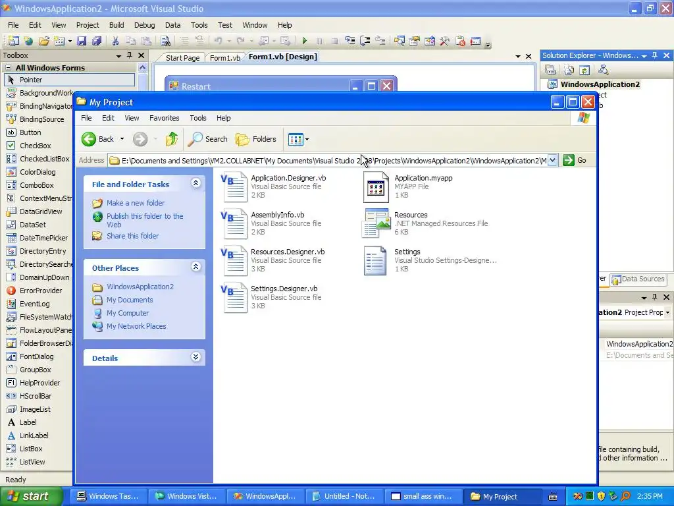Expand the Details panel

(x=195, y=357)
